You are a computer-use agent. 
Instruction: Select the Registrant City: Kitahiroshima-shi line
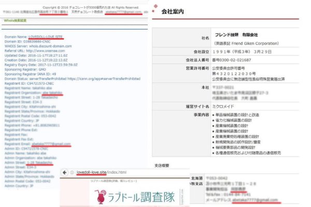pos(30,107)
